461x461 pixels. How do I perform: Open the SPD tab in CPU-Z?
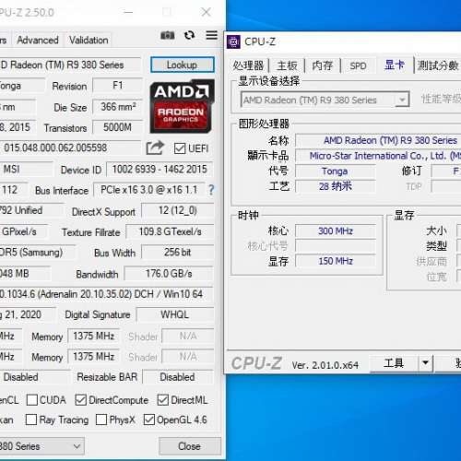pyautogui.click(x=358, y=65)
